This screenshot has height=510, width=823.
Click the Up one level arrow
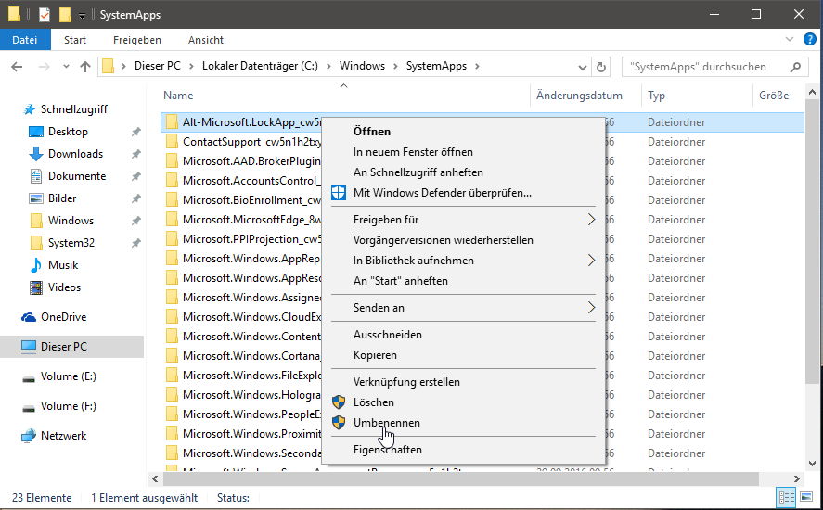[85, 67]
